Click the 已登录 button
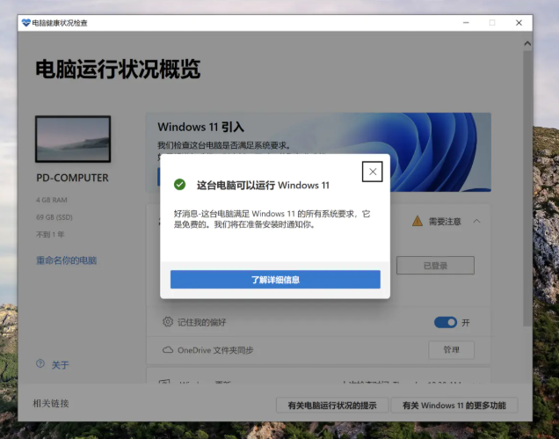Viewport: 559px width, 439px height. pyautogui.click(x=435, y=266)
